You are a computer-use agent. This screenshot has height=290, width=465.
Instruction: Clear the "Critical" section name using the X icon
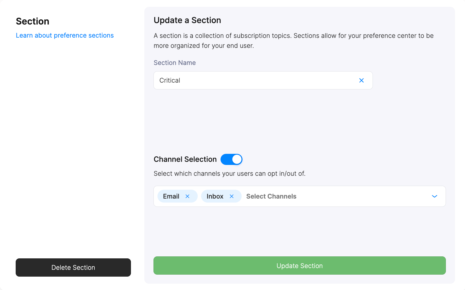361,80
